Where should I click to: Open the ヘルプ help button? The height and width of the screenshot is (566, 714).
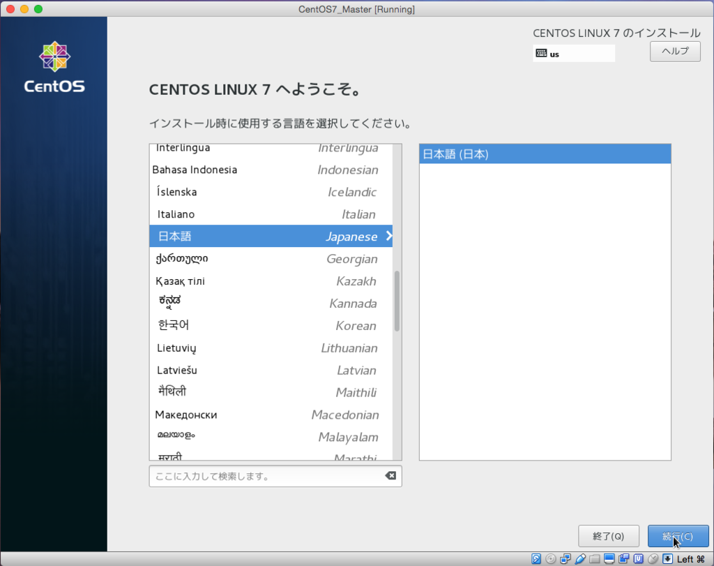pyautogui.click(x=675, y=52)
